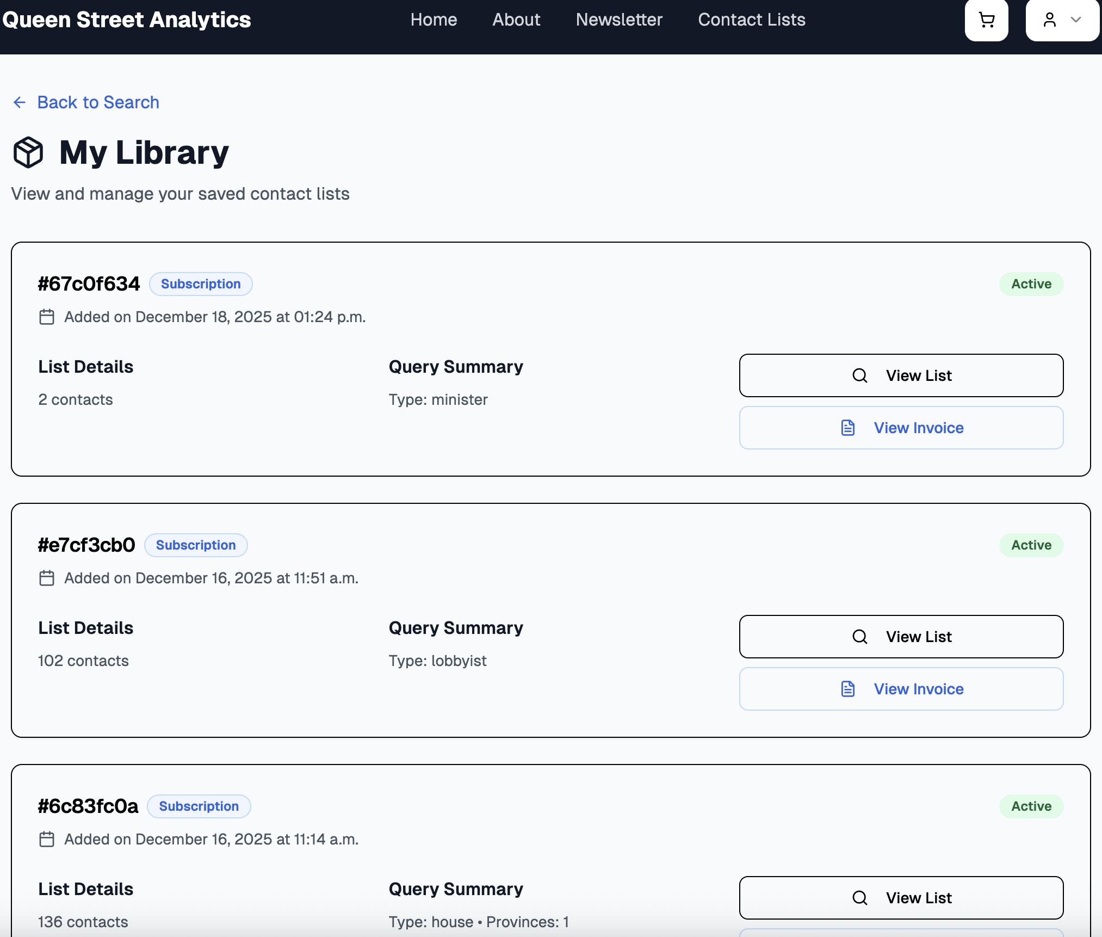1102x937 pixels.
Task: View List for the 136 contacts list
Action: point(901,898)
